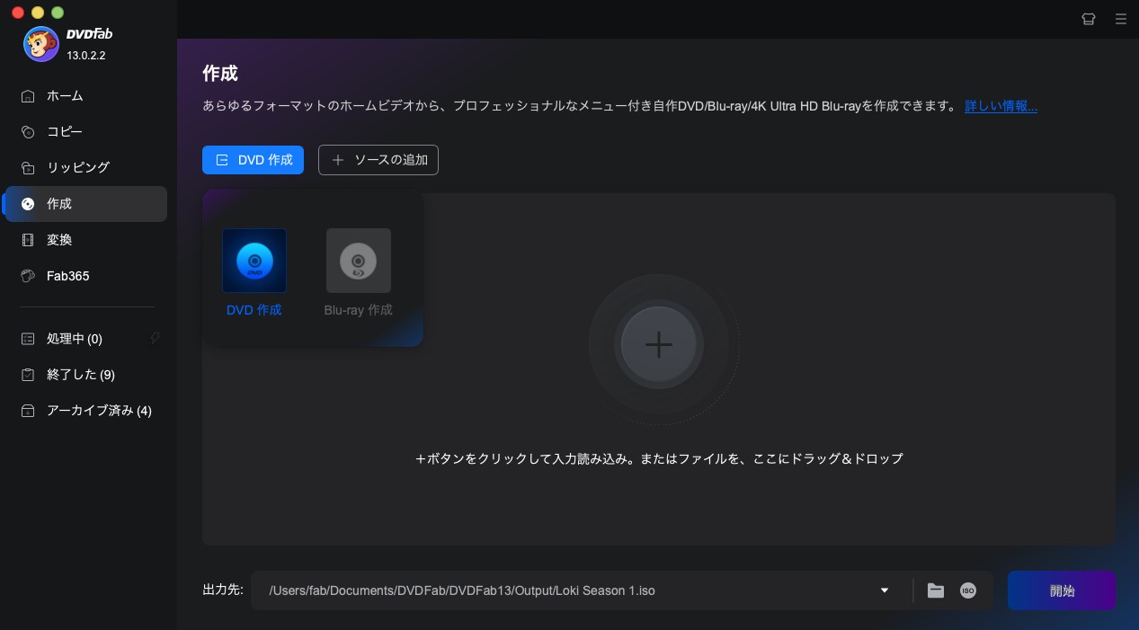Open the 詳しい情報 link
Screen dimensions: 1139x630
coord(1001,106)
